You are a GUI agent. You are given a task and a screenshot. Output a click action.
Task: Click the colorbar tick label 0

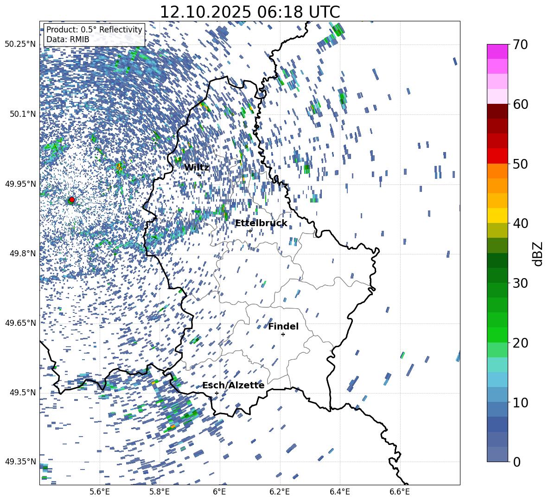[x=517, y=462]
